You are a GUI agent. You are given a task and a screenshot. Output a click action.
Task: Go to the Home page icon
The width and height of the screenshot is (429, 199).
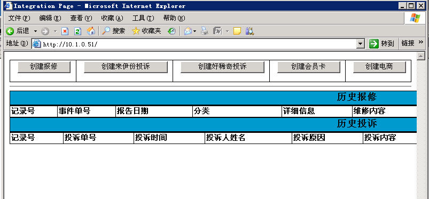pos(91,31)
